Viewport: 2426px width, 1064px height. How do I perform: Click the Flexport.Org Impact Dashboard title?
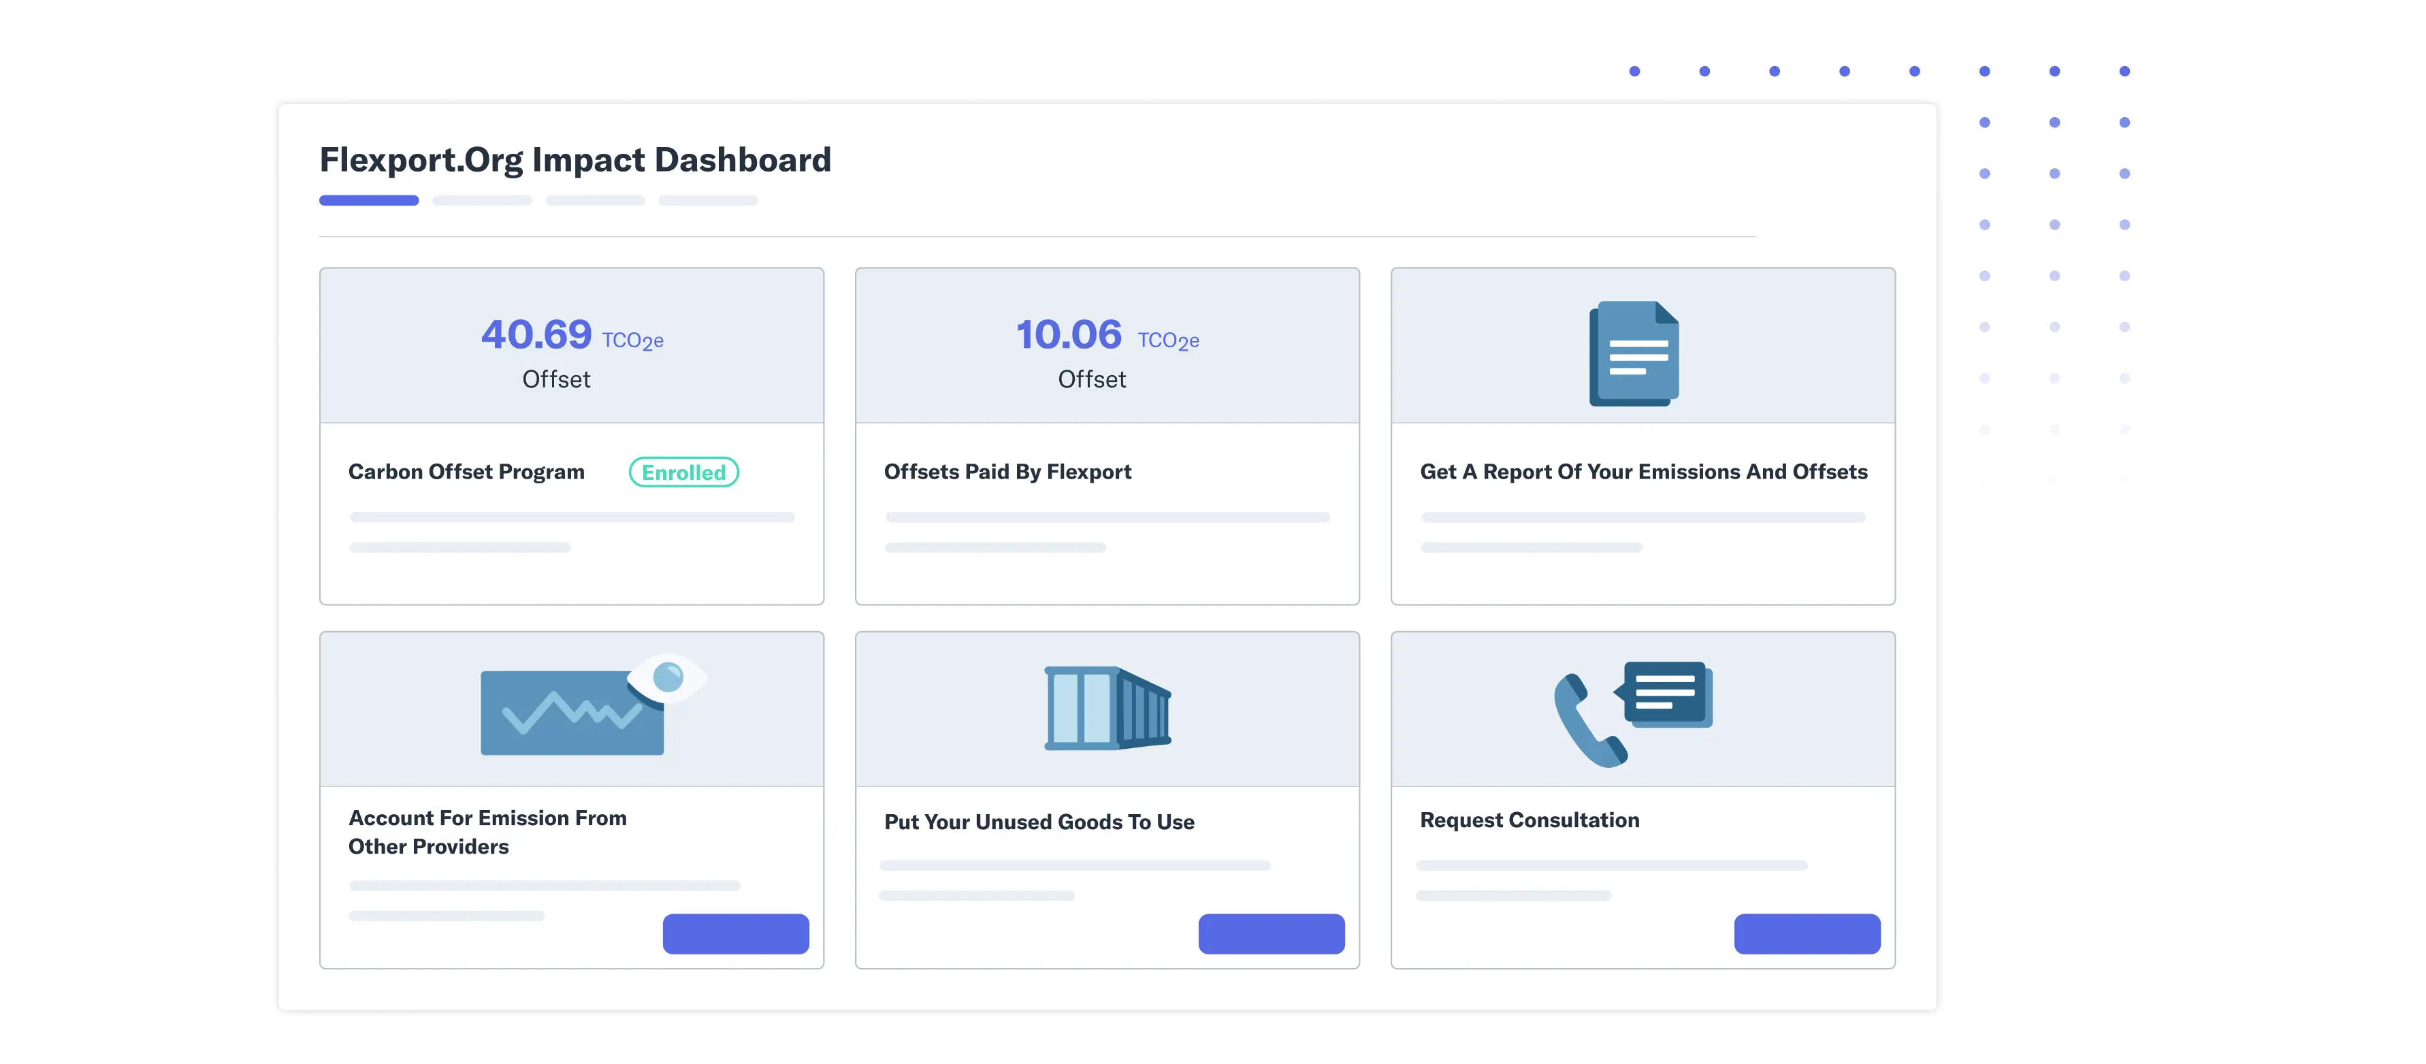(575, 160)
